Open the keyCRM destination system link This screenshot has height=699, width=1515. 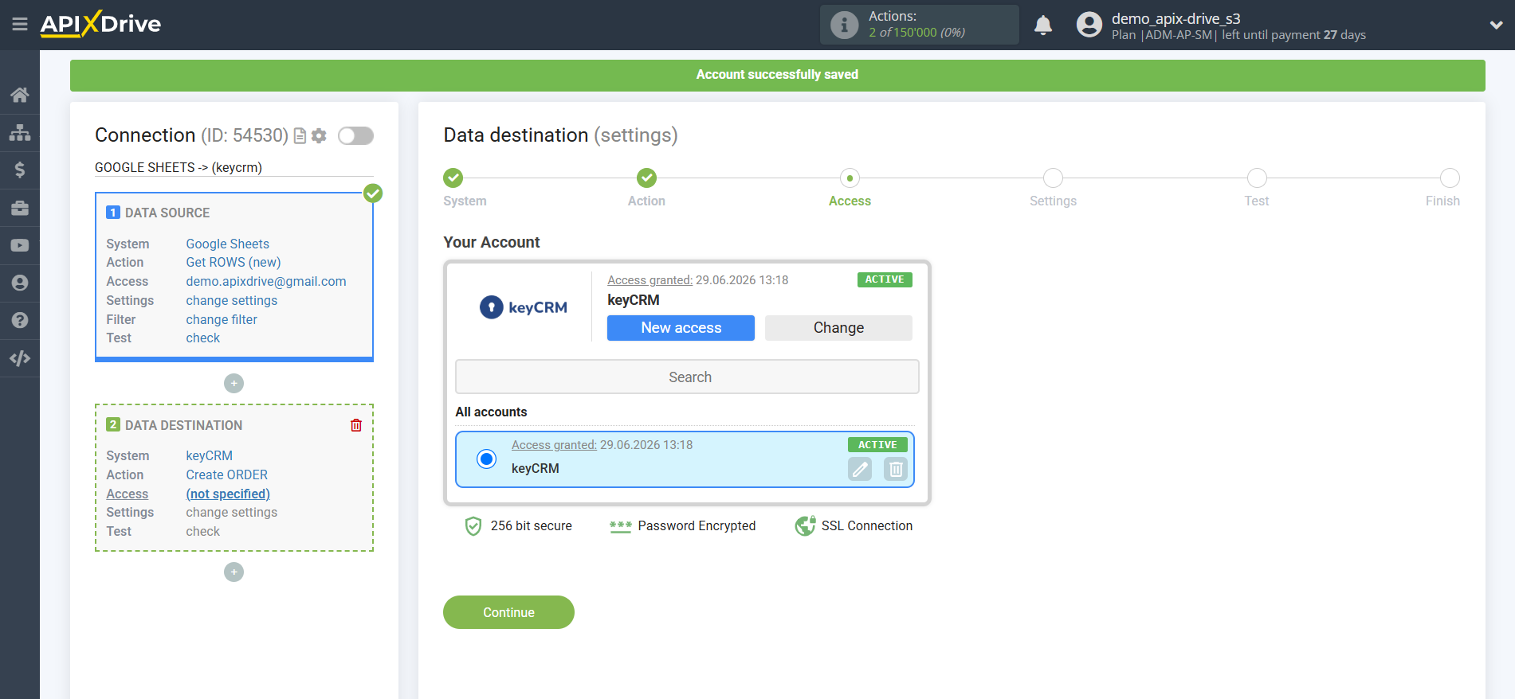(209, 455)
